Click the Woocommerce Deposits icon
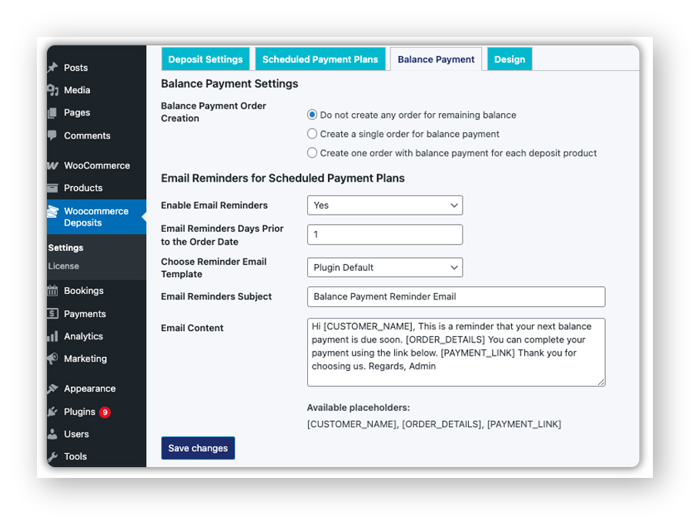 [53, 212]
